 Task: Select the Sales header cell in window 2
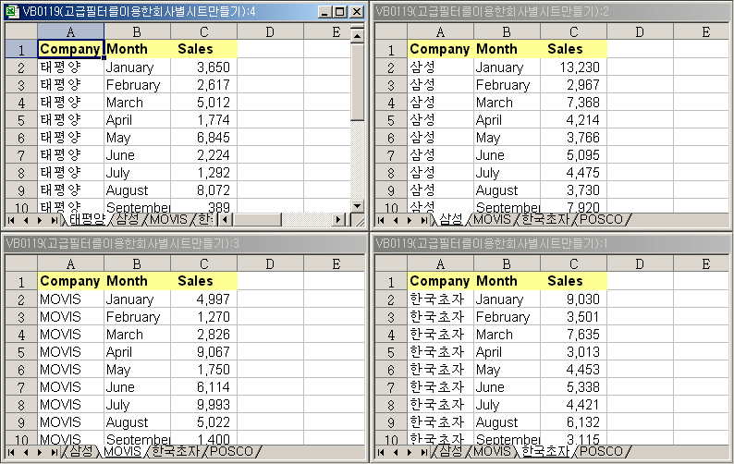pyautogui.click(x=573, y=49)
